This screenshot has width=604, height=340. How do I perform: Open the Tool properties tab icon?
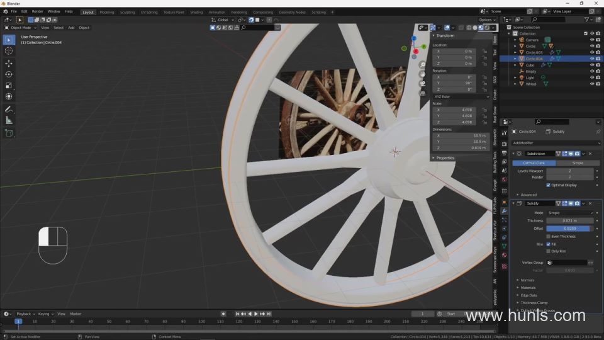pyautogui.click(x=504, y=133)
